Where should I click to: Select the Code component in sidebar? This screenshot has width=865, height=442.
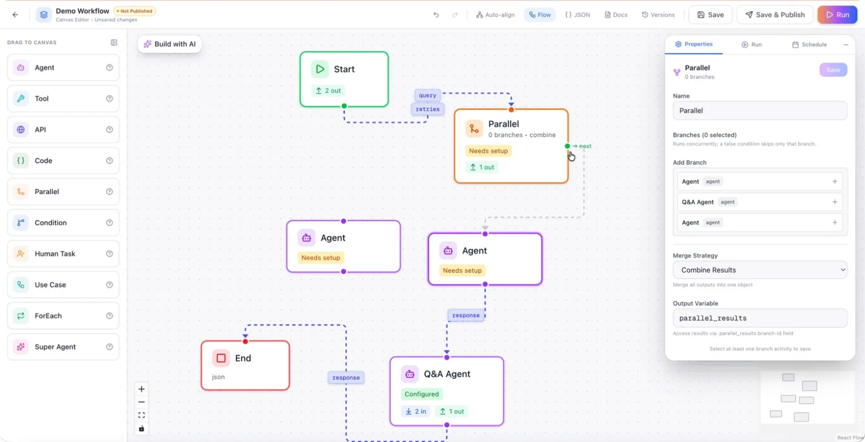(x=63, y=161)
